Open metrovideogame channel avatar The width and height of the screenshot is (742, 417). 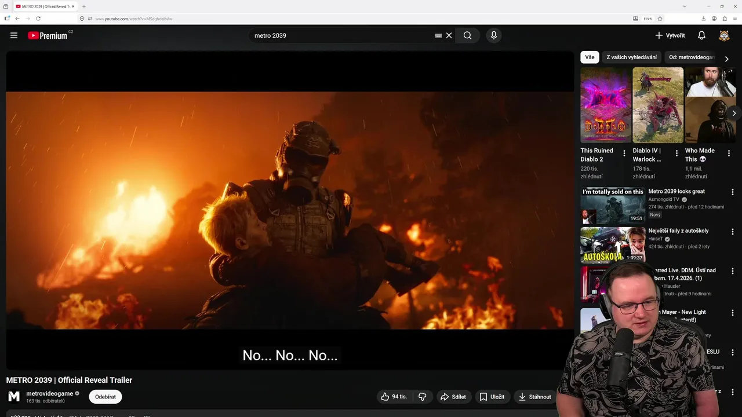point(14,397)
